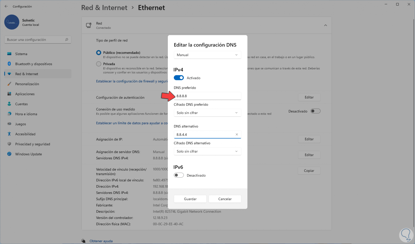Click the Accesibilidad icon in sidebar
Viewport: 415px width, 244px height.
(x=9, y=134)
